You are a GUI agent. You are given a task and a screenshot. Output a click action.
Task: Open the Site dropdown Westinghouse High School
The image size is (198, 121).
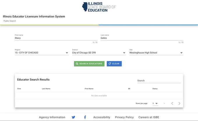click(x=156, y=53)
